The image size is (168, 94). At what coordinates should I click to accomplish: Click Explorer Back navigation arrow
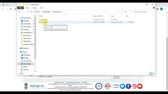[x=19, y=12]
